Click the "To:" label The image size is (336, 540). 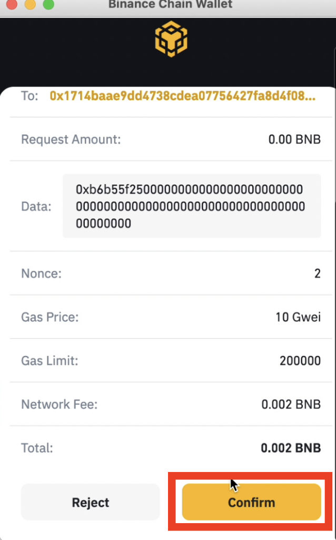(x=29, y=95)
